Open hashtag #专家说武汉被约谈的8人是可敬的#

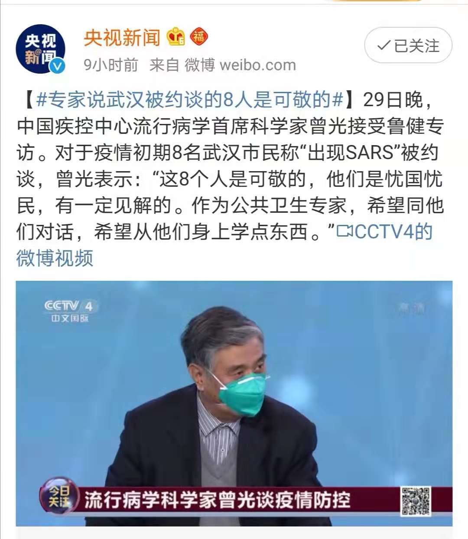pos(190,100)
